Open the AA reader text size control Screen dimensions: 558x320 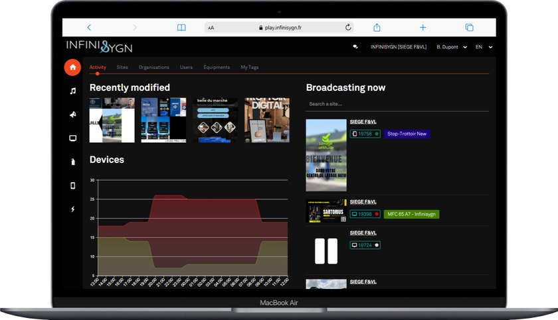point(211,28)
